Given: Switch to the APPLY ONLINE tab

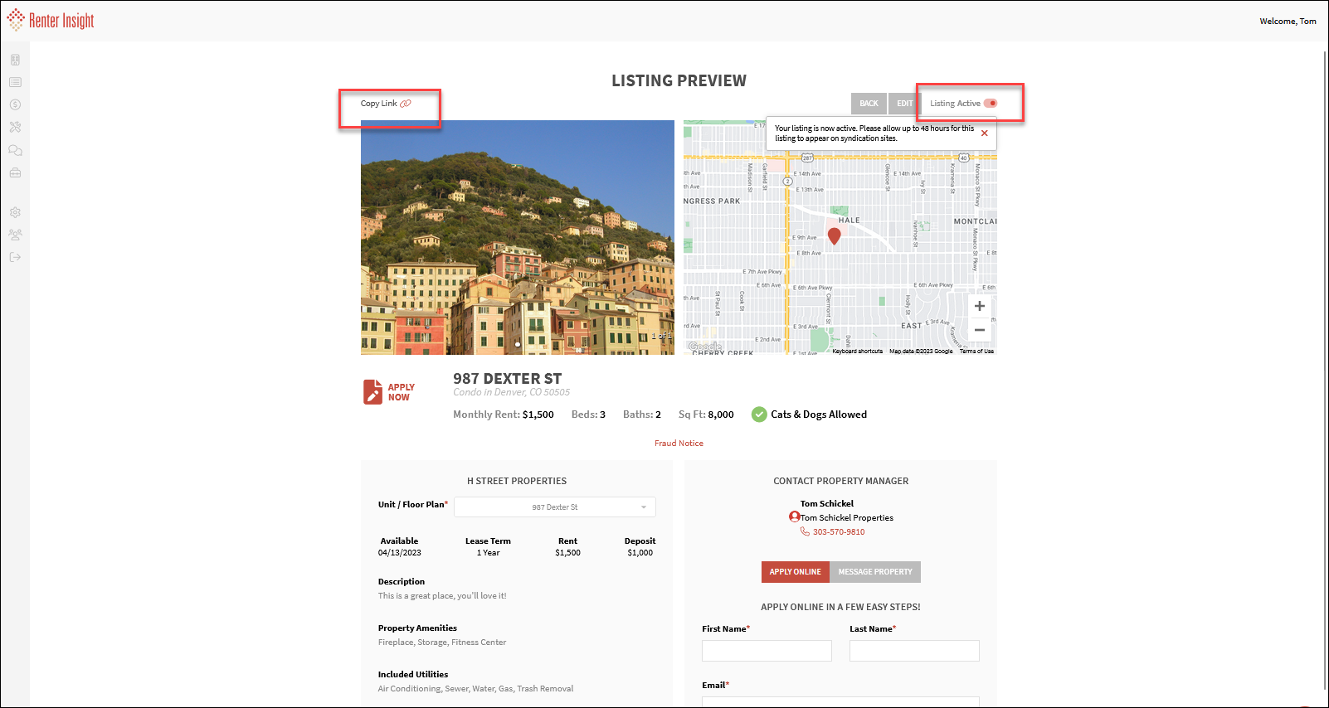Looking at the screenshot, I should [x=795, y=572].
